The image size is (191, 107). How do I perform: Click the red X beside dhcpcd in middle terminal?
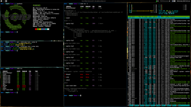(x=65, y=74)
